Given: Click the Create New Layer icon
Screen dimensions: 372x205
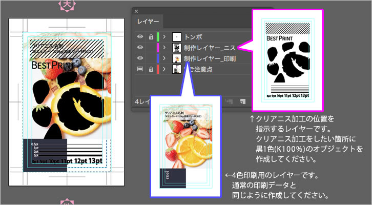Looking at the screenshot, I should point(243,101).
